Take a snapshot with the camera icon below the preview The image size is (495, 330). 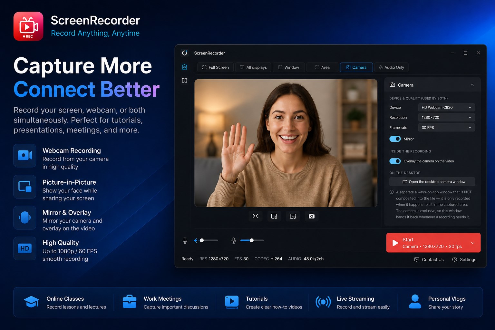coord(312,216)
